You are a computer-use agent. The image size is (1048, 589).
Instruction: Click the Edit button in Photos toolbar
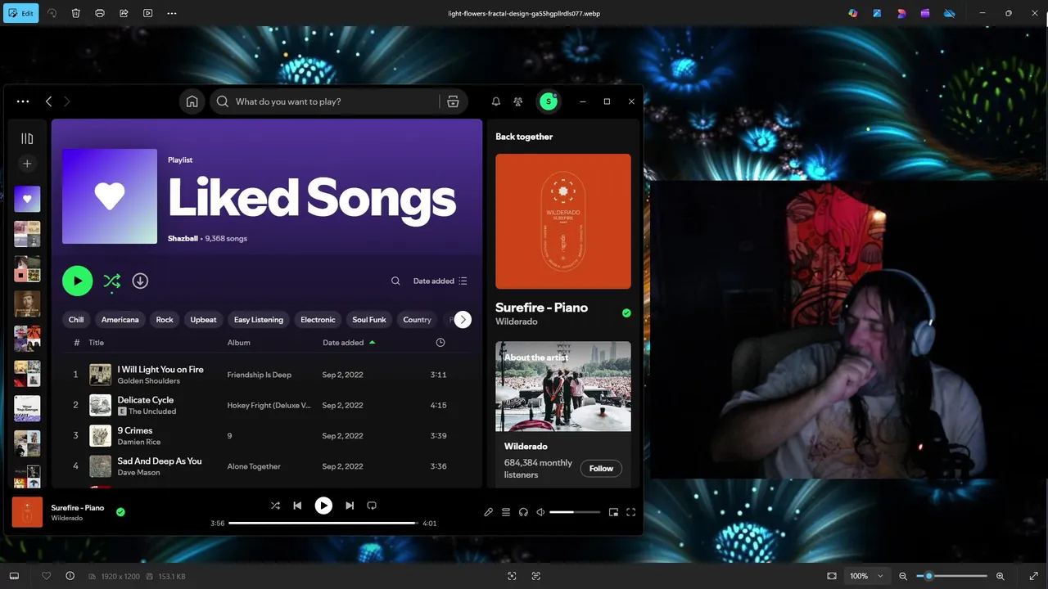(x=20, y=13)
